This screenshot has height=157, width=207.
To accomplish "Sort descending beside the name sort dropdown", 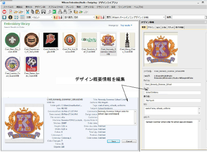I will click(102, 17).
